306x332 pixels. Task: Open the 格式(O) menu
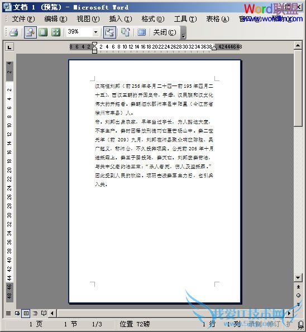pyautogui.click(x=152, y=19)
